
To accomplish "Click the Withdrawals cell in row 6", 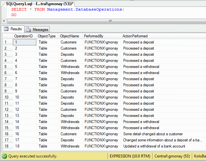I will 70,73.
